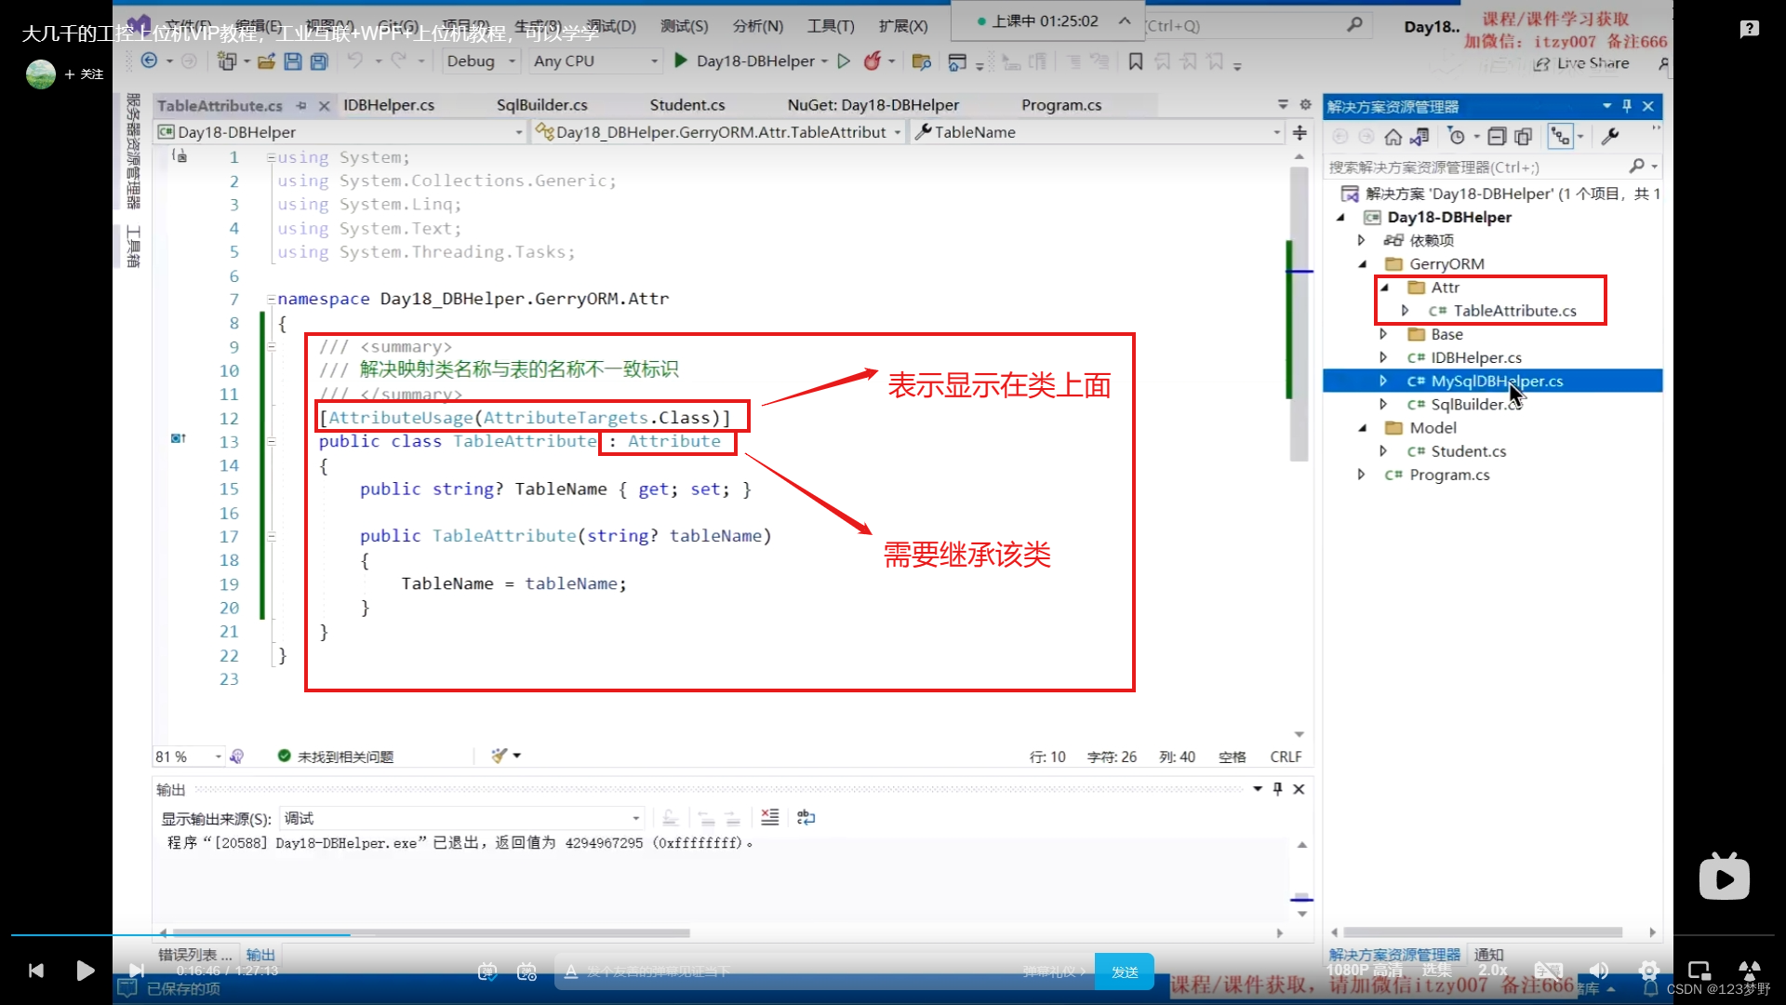Open Solution Explorer properties wrench icon
The height and width of the screenshot is (1005, 1786).
[1610, 137]
